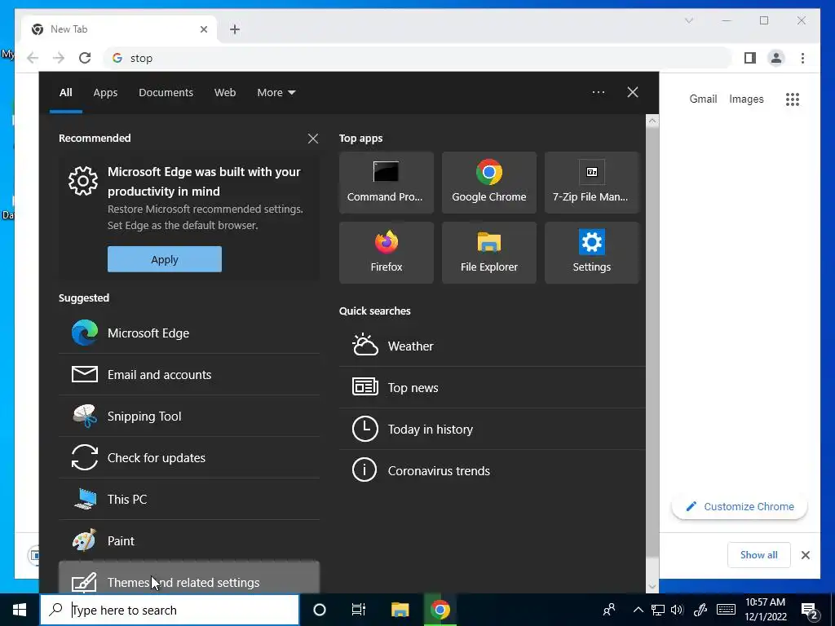Focus the taskbar search box
Screen dimensions: 835x626
point(170,610)
